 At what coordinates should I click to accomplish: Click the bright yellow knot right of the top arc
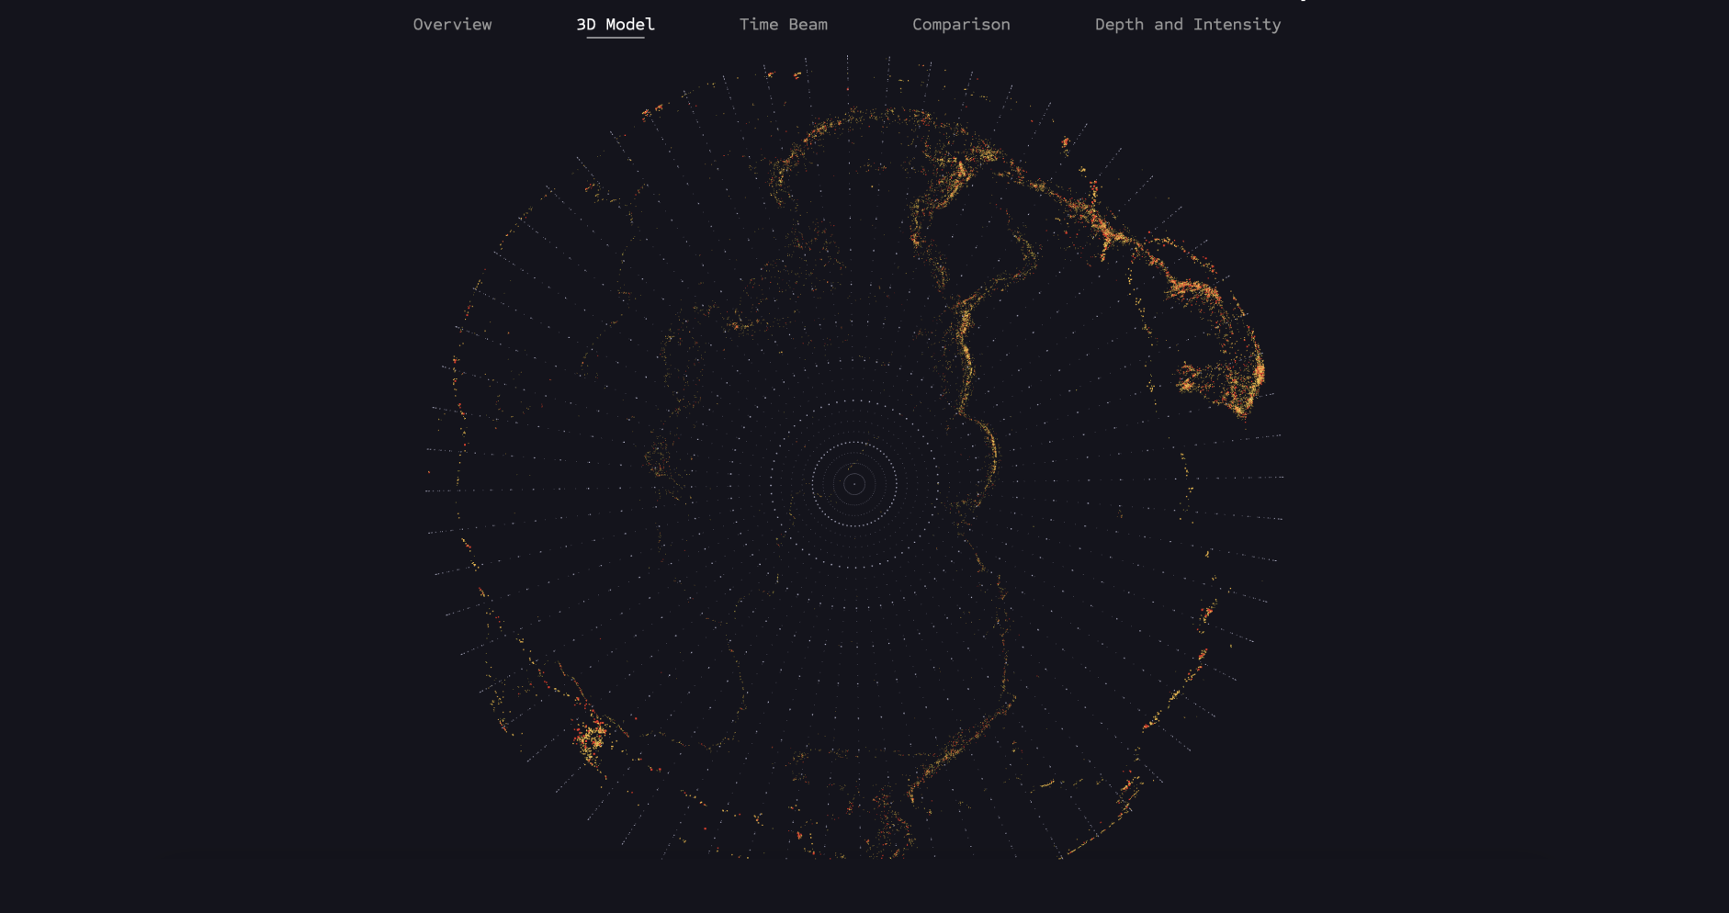point(961,171)
